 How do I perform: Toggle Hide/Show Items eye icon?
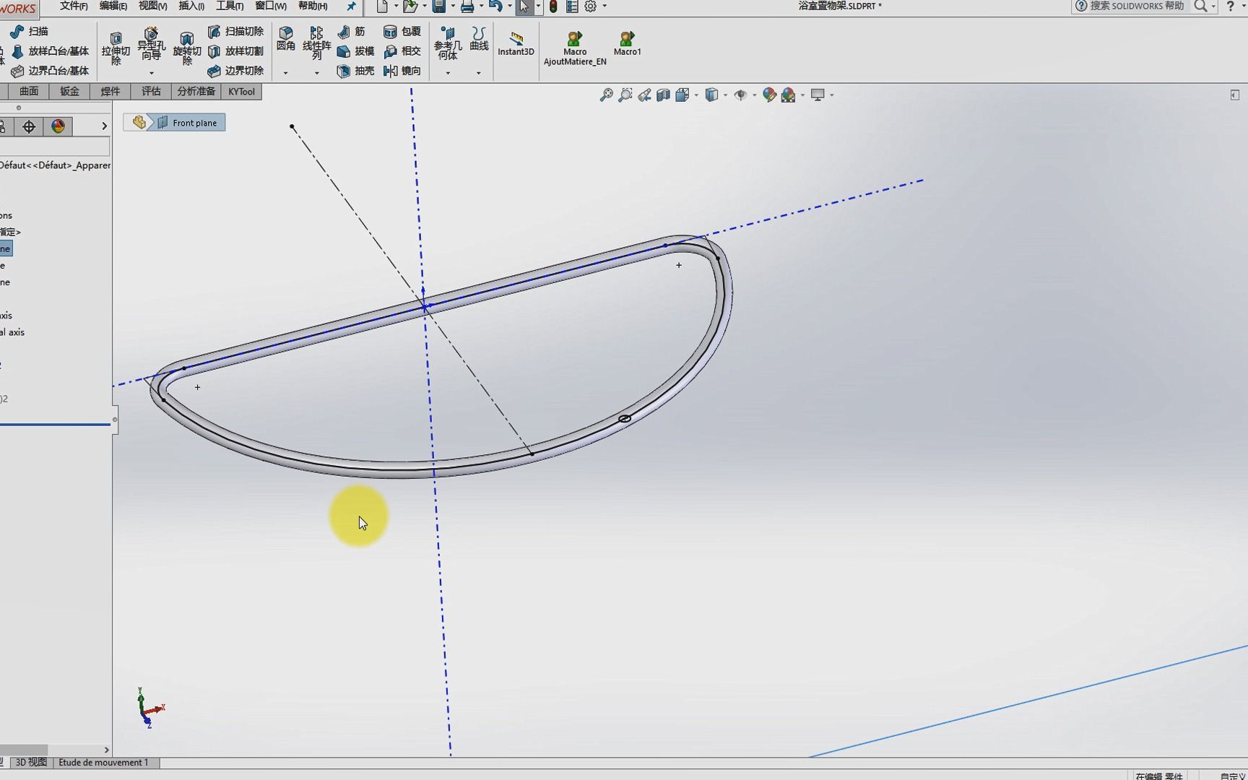click(742, 95)
